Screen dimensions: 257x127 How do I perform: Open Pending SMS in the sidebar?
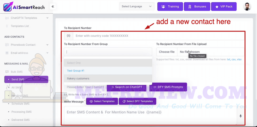coord(20,96)
